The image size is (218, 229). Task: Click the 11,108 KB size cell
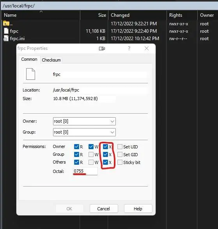(x=96, y=31)
